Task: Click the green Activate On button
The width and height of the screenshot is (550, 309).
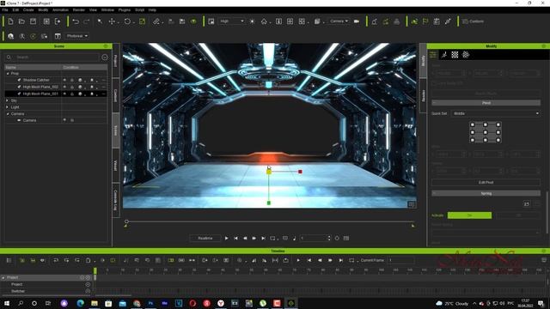Action: (469, 215)
